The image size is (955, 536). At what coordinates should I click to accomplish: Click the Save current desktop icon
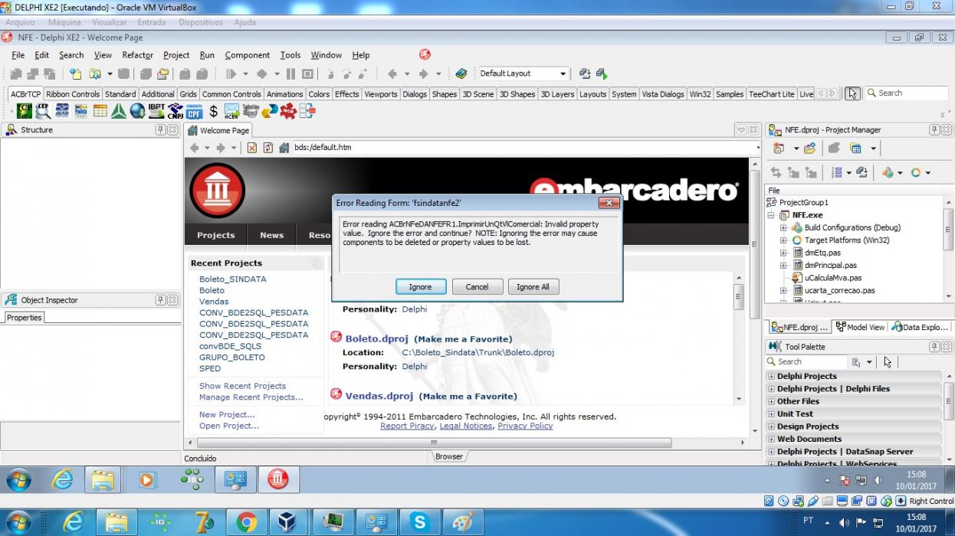[x=585, y=74]
